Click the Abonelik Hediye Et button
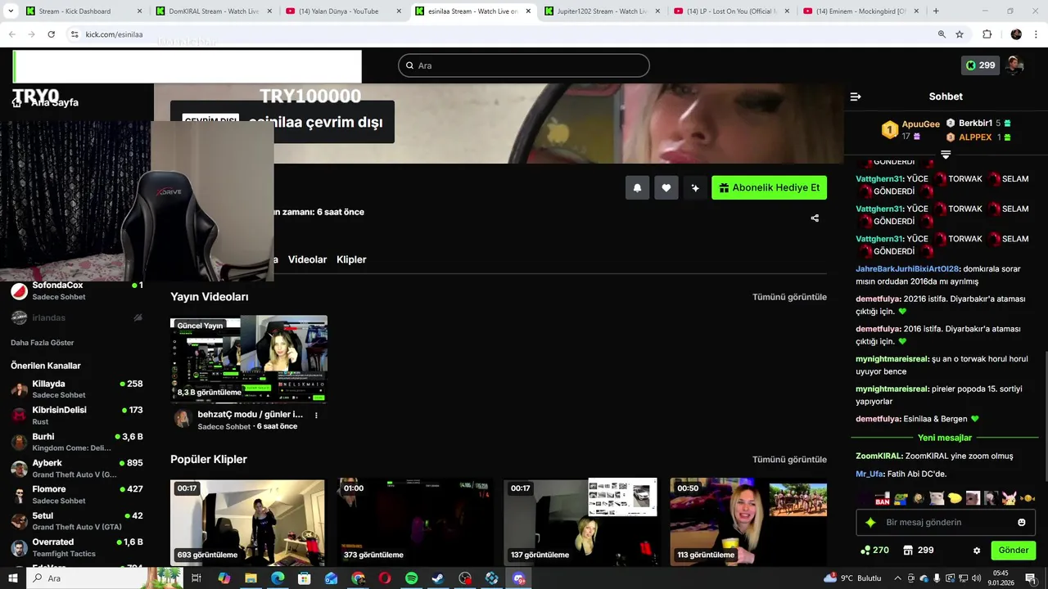1048x589 pixels. click(x=769, y=188)
